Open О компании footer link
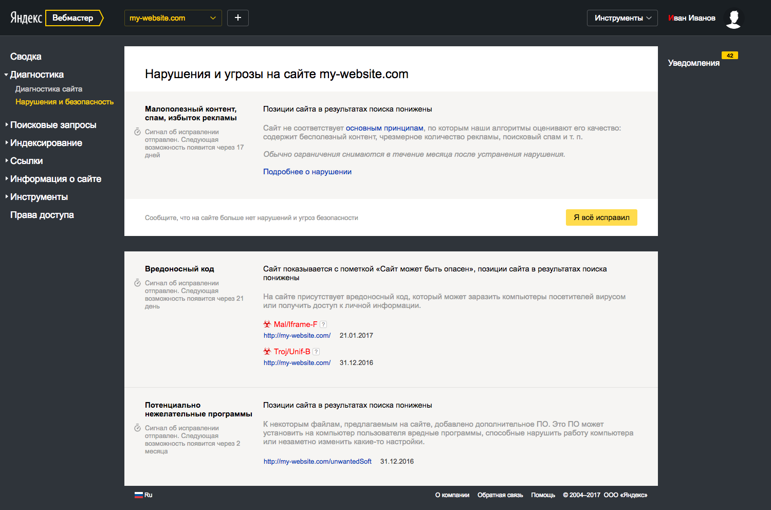771x510 pixels. click(x=452, y=495)
